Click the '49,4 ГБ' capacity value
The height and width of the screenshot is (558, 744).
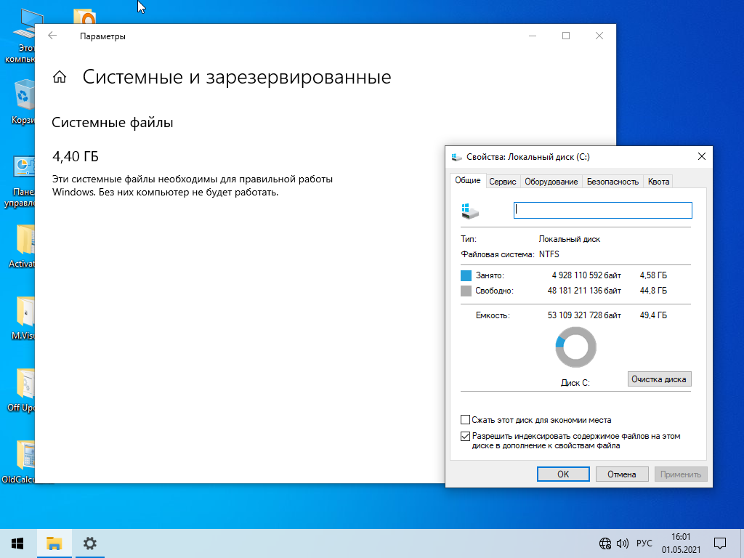pyautogui.click(x=653, y=315)
